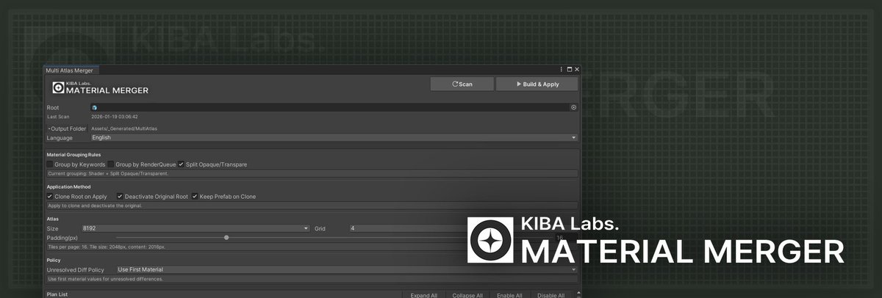
Task: Toggle the Keep Prefab on Clone checkbox
Action: [195, 197]
